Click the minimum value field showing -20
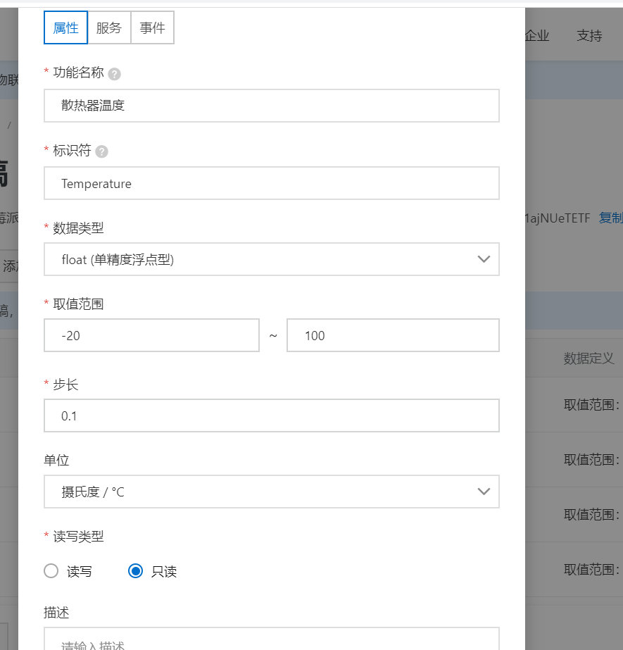623x650 pixels. pos(151,335)
